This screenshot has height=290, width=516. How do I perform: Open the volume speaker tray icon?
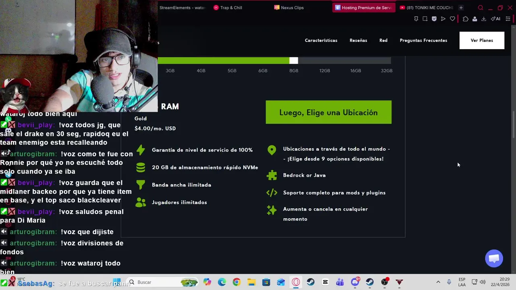coord(483,282)
